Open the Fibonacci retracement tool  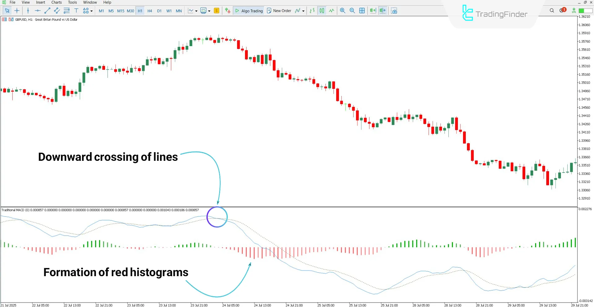tap(67, 11)
